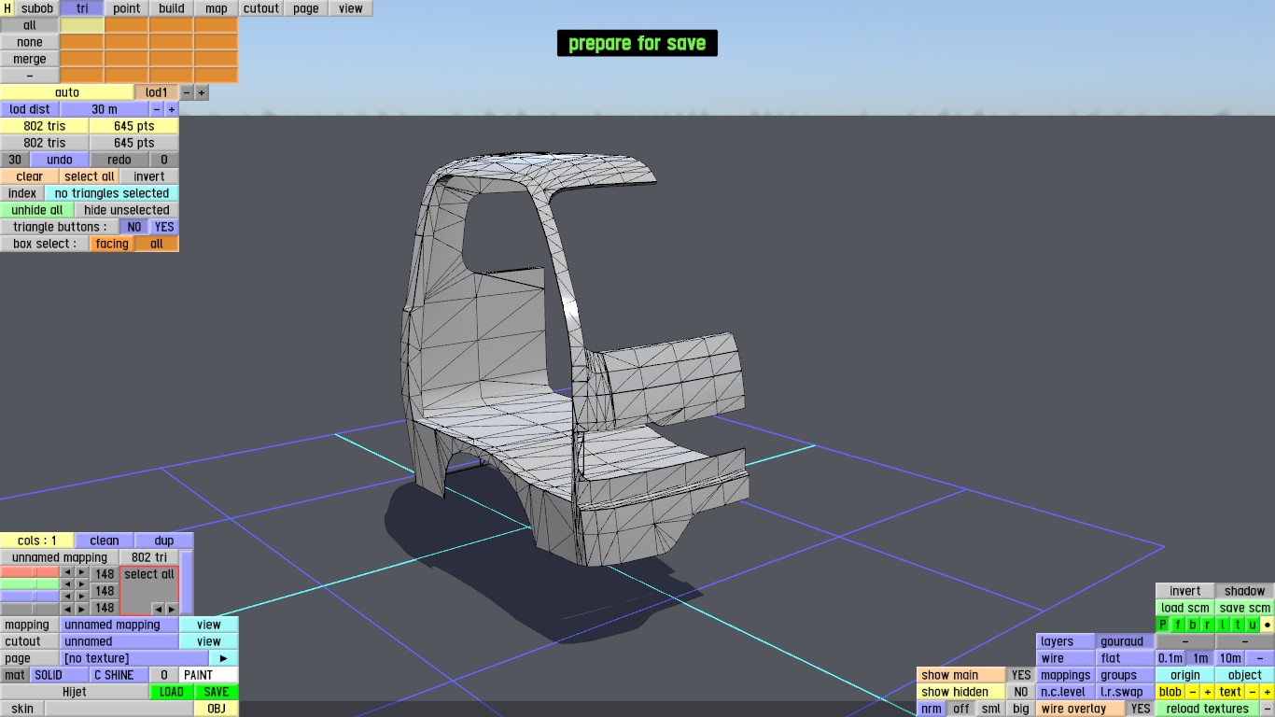Image resolution: width=1275 pixels, height=717 pixels.
Task: Toggle the show hidden NO button
Action: tap(1021, 692)
